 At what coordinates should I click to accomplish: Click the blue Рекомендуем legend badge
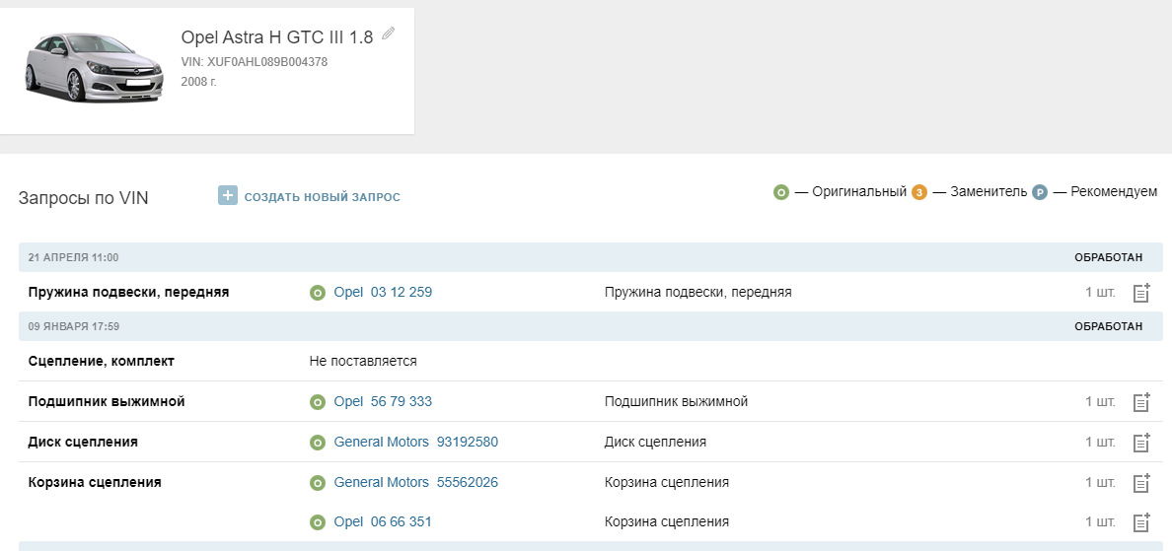point(1039,192)
